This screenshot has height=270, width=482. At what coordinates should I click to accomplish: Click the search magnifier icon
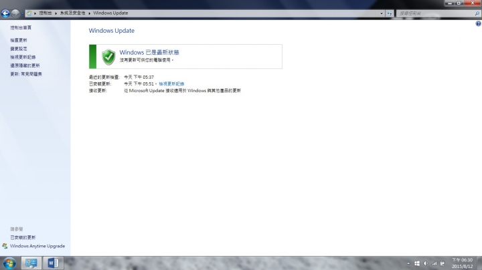click(x=477, y=13)
